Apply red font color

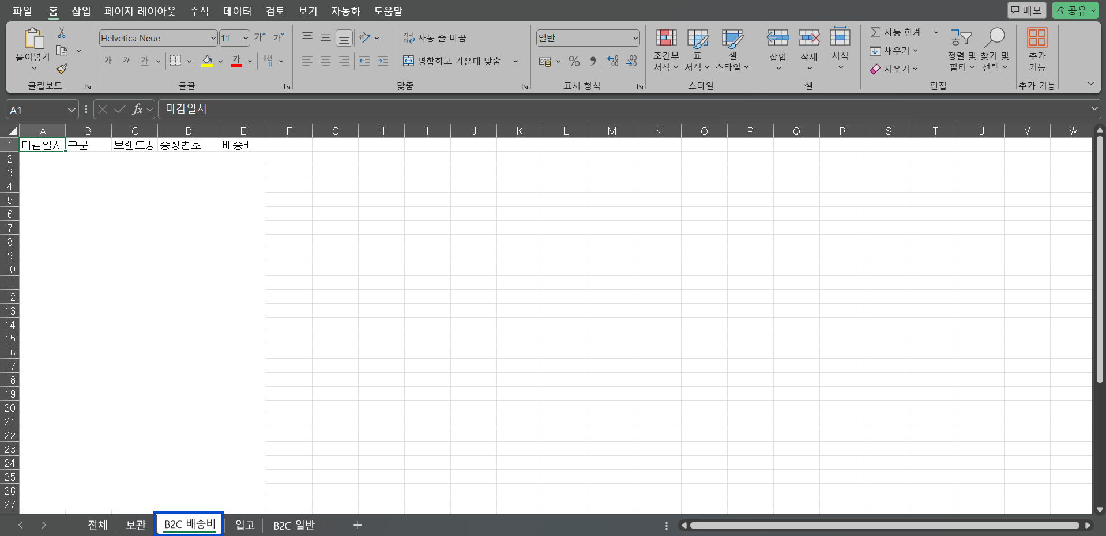236,61
